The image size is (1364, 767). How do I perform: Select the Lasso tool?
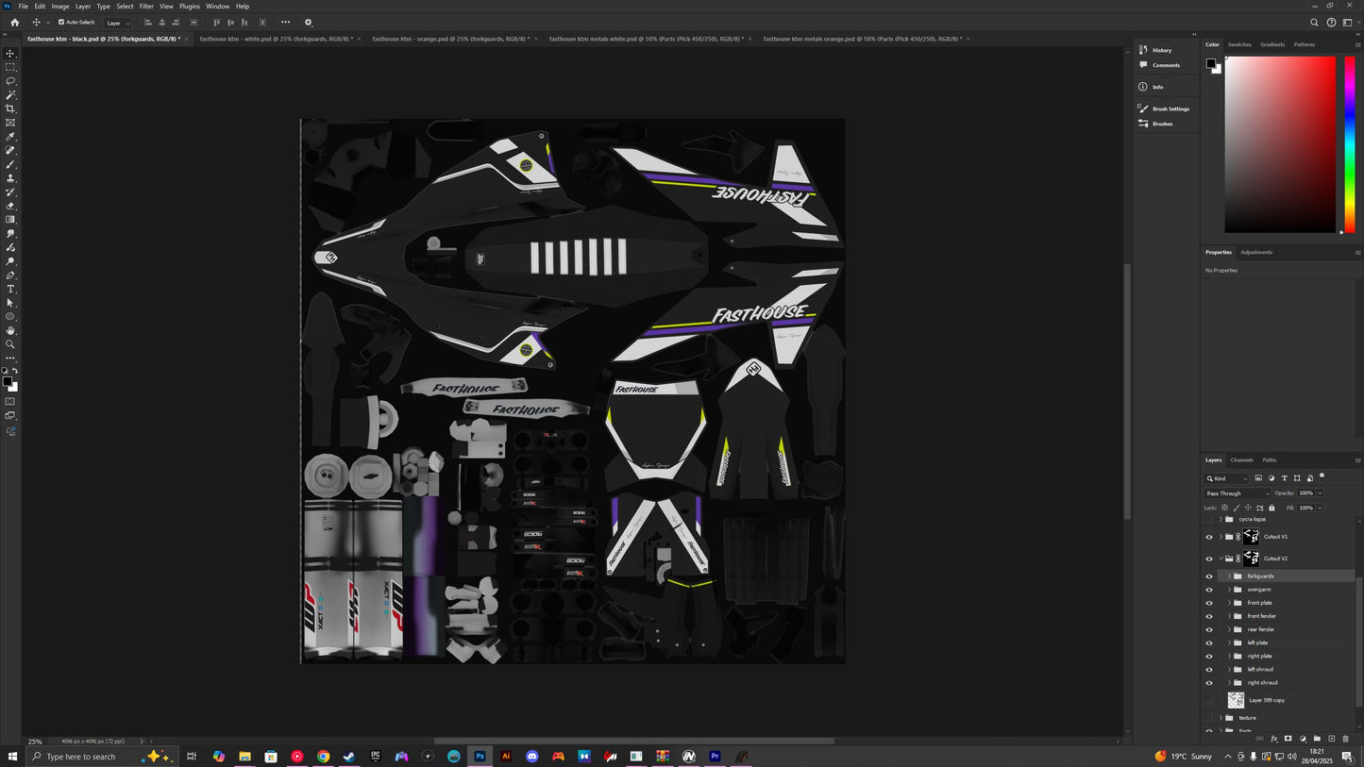click(10, 81)
